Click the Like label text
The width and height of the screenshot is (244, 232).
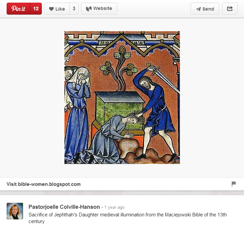[x=60, y=9]
